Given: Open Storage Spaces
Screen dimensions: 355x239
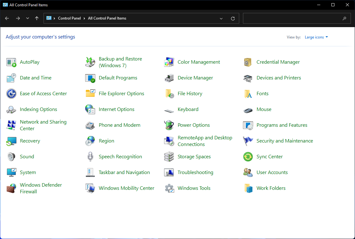Looking at the screenshot, I should pyautogui.click(x=193, y=156).
